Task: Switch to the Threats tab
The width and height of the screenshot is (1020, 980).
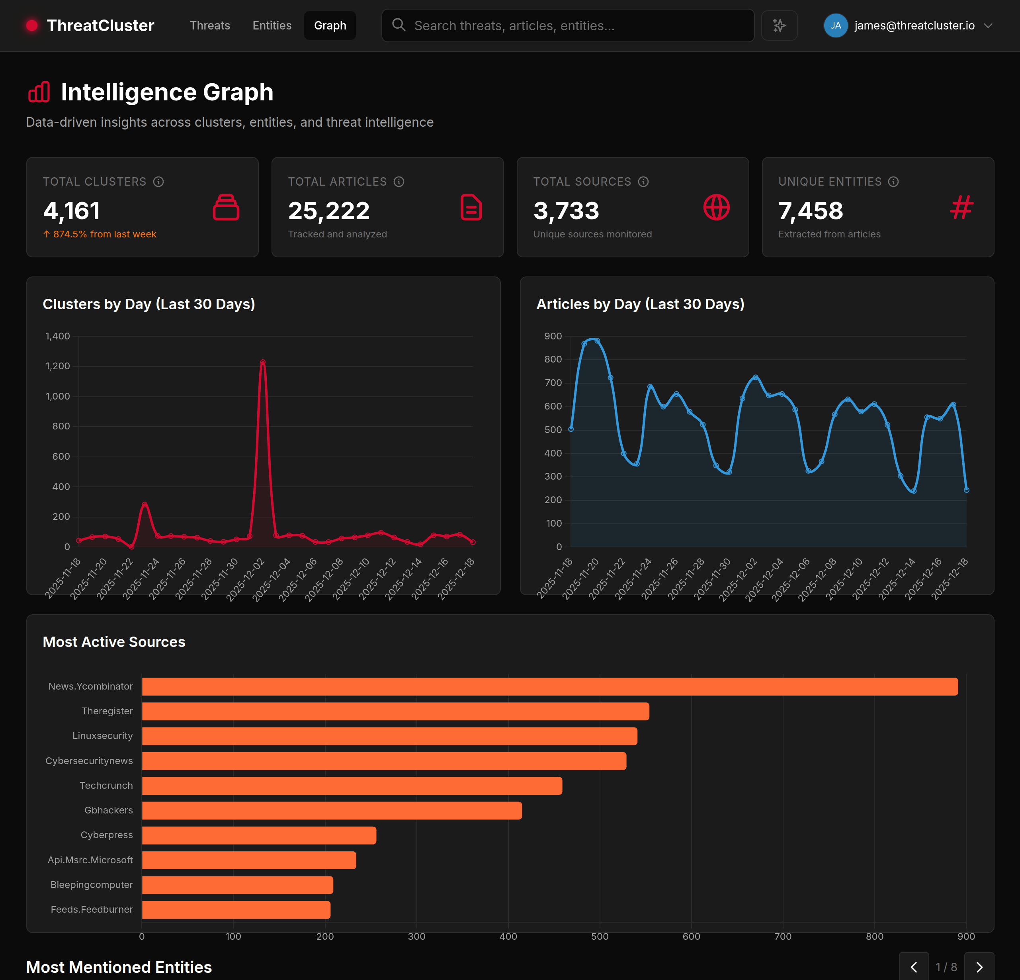Action: [210, 25]
